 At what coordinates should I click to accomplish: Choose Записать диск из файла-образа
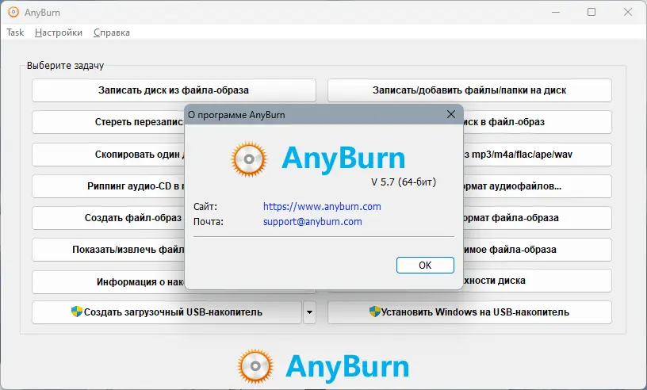pyautogui.click(x=174, y=90)
